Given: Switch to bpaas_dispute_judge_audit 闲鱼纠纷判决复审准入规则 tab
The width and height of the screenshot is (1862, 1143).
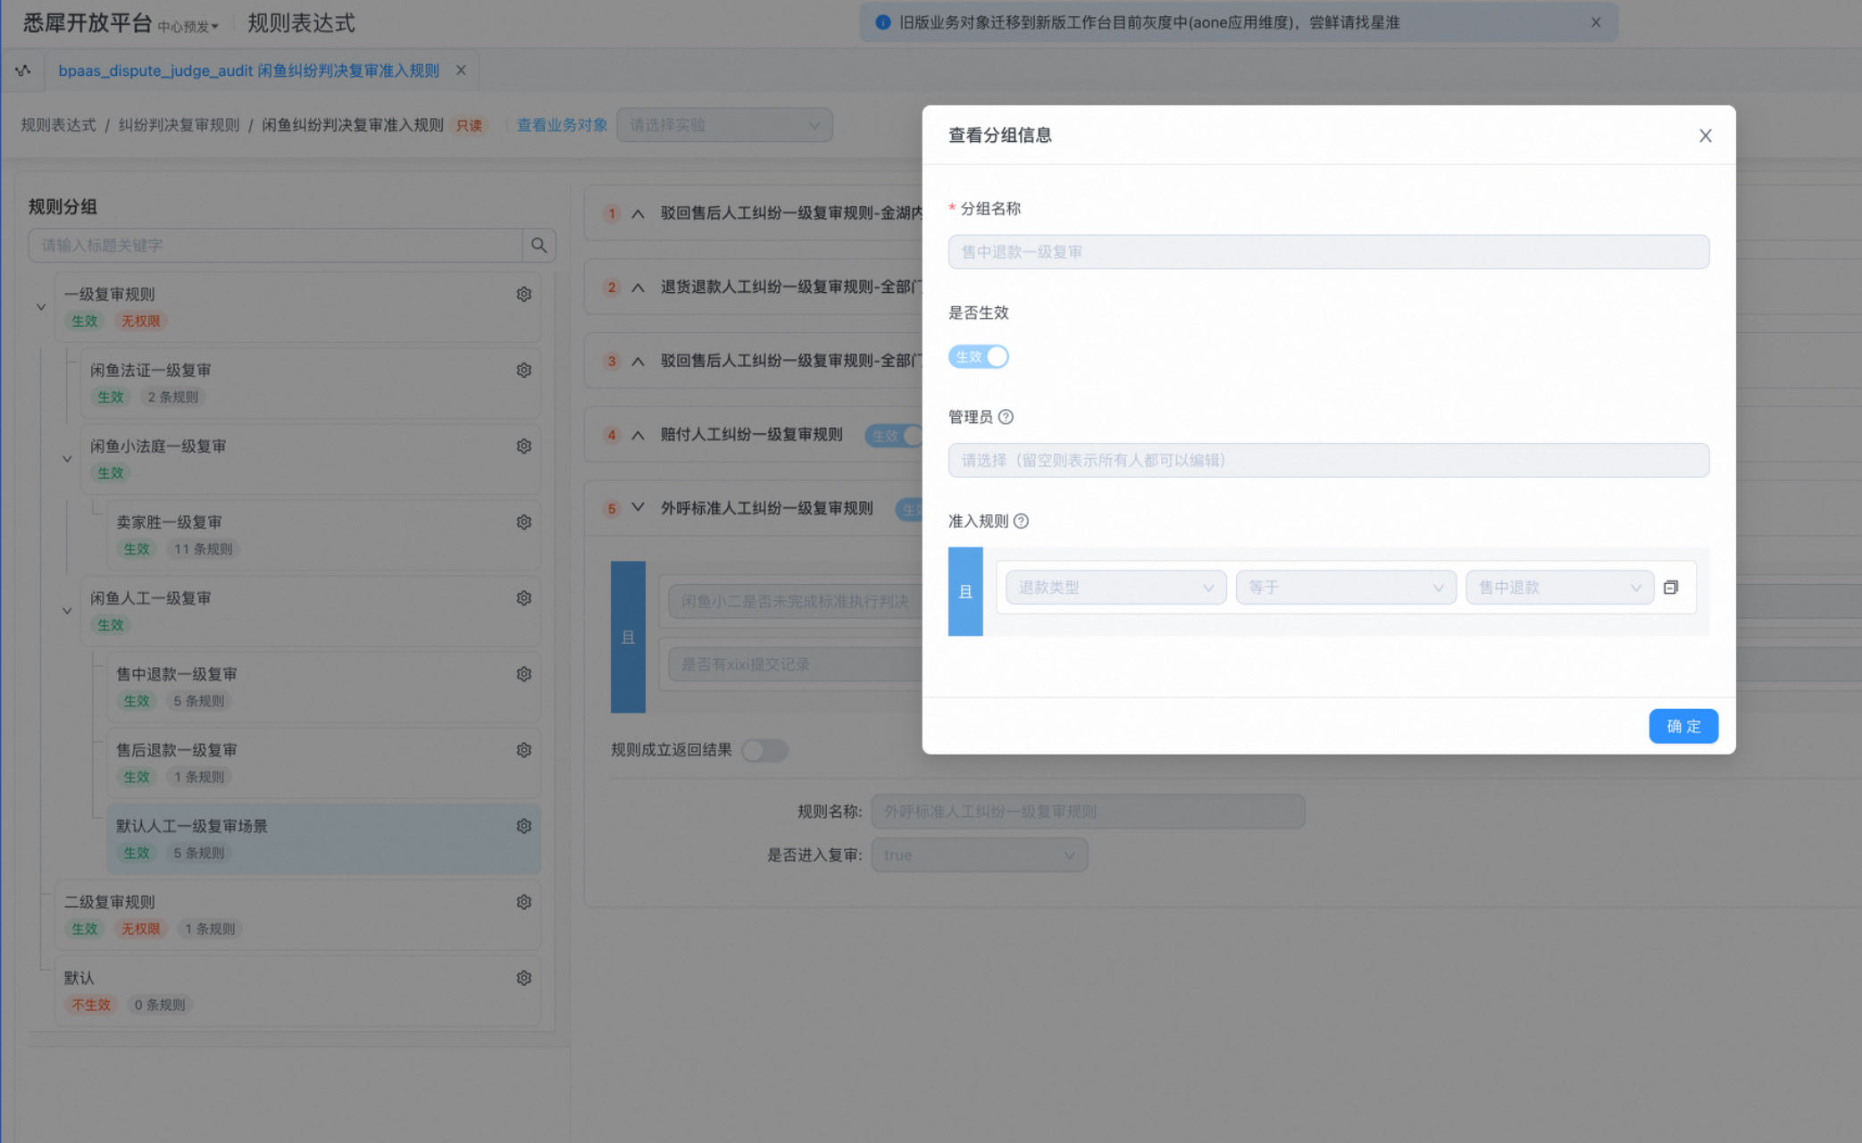Looking at the screenshot, I should click(x=248, y=71).
